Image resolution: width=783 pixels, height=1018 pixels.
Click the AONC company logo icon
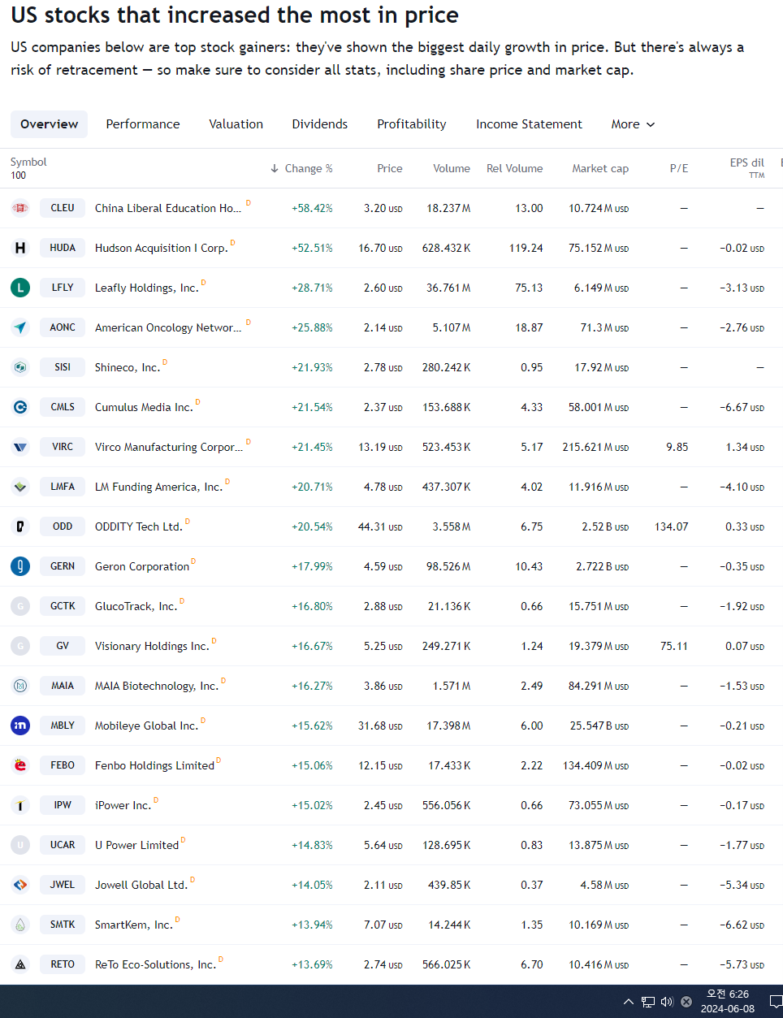[x=20, y=327]
